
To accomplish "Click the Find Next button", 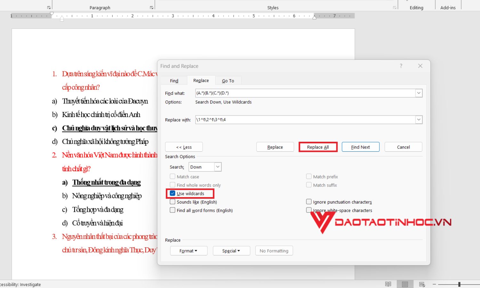I will [361, 147].
